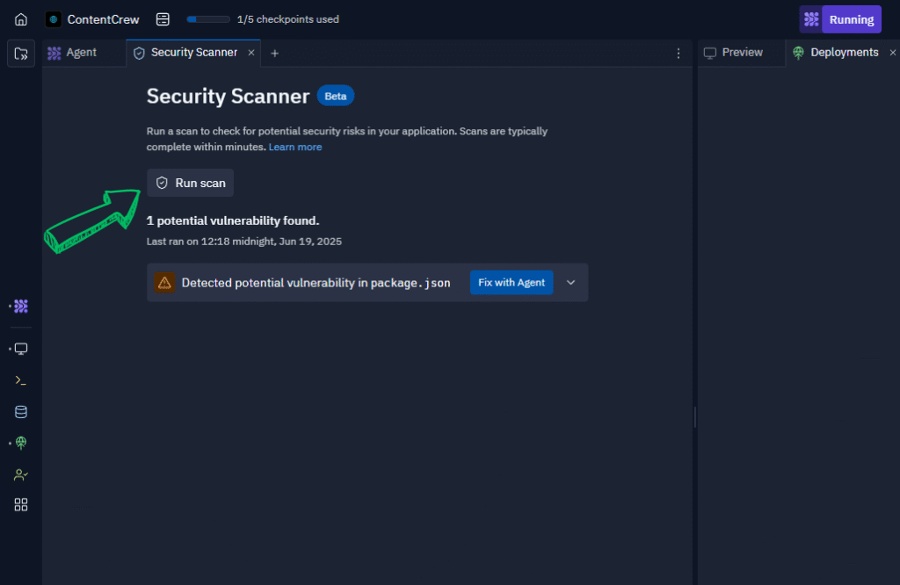Toggle the file sidebar panel icon
The image size is (900, 585).
point(21,54)
